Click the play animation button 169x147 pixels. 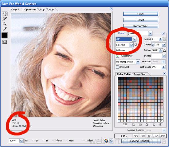(x=149, y=136)
